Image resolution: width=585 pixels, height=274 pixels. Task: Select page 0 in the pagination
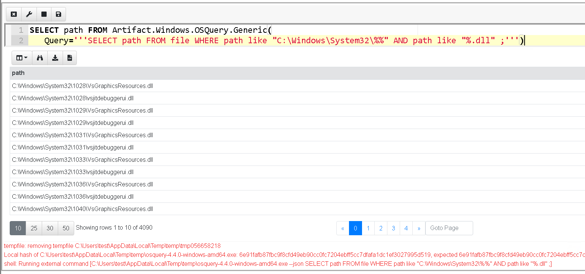[355, 228]
